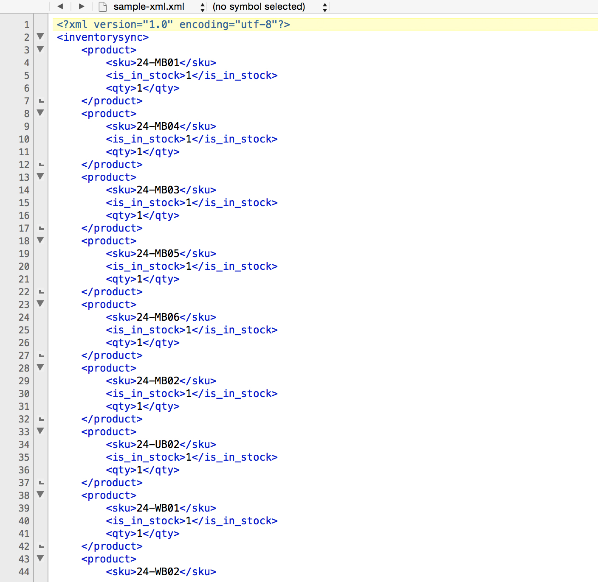The height and width of the screenshot is (582, 598).
Task: Collapse the product block with SKU 24-WB01
Action: coord(40,495)
